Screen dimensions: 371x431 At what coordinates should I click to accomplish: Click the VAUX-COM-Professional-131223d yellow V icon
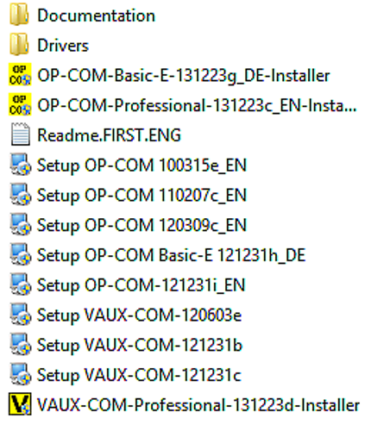pos(20,404)
